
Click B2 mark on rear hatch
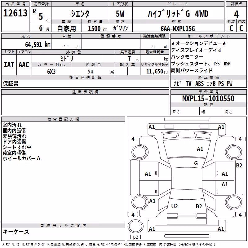tap(199, 206)
